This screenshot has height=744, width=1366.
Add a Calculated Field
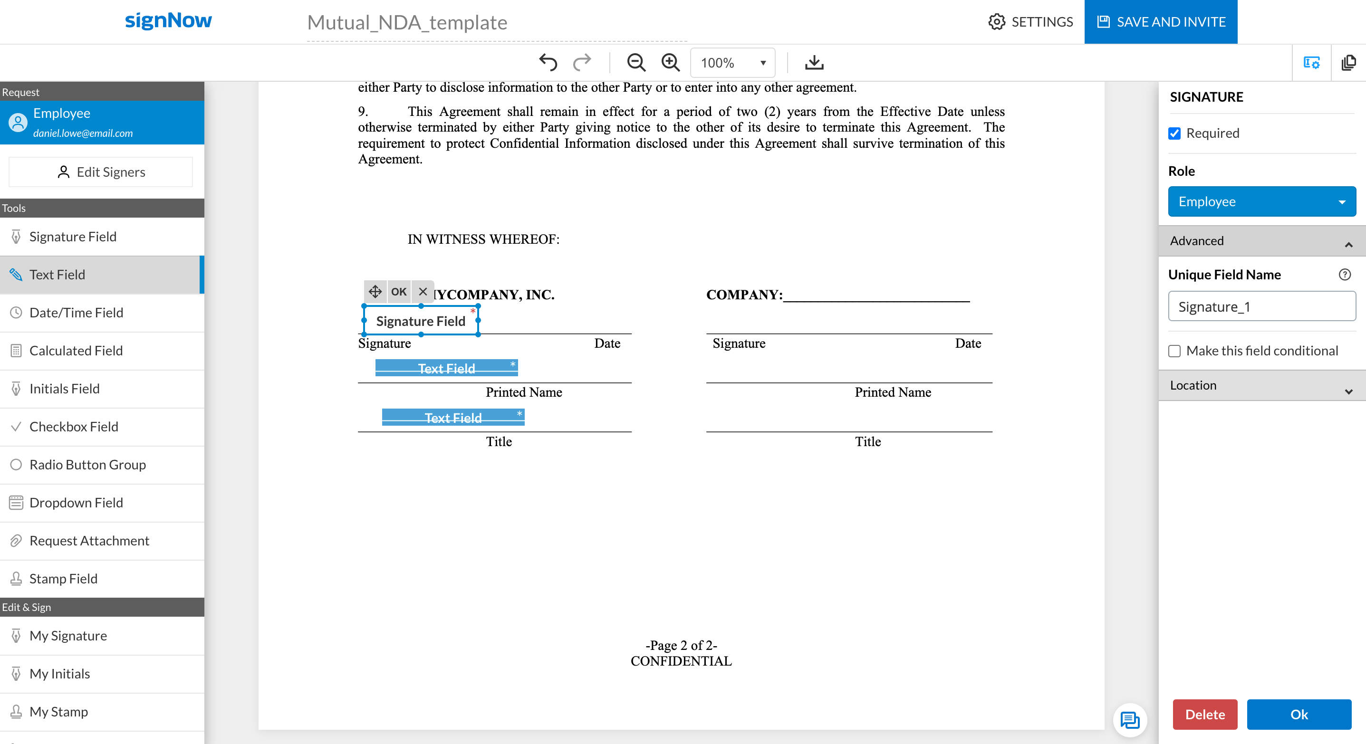[x=75, y=350]
